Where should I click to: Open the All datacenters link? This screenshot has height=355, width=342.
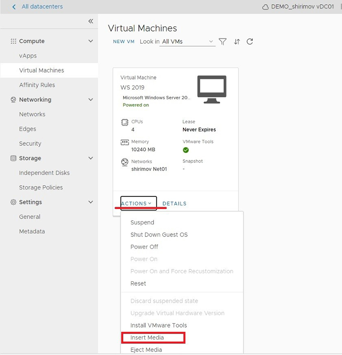(42, 6)
